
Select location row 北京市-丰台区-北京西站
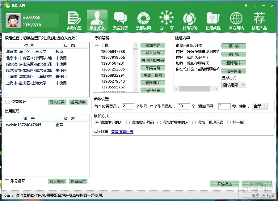[x=46, y=58]
